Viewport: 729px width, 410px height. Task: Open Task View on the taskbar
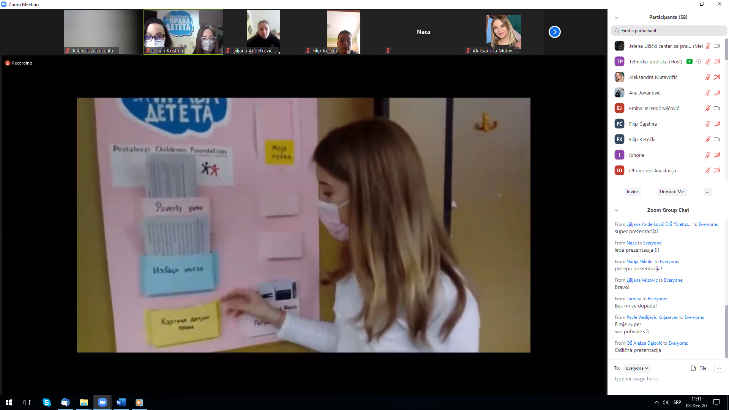coord(27,402)
